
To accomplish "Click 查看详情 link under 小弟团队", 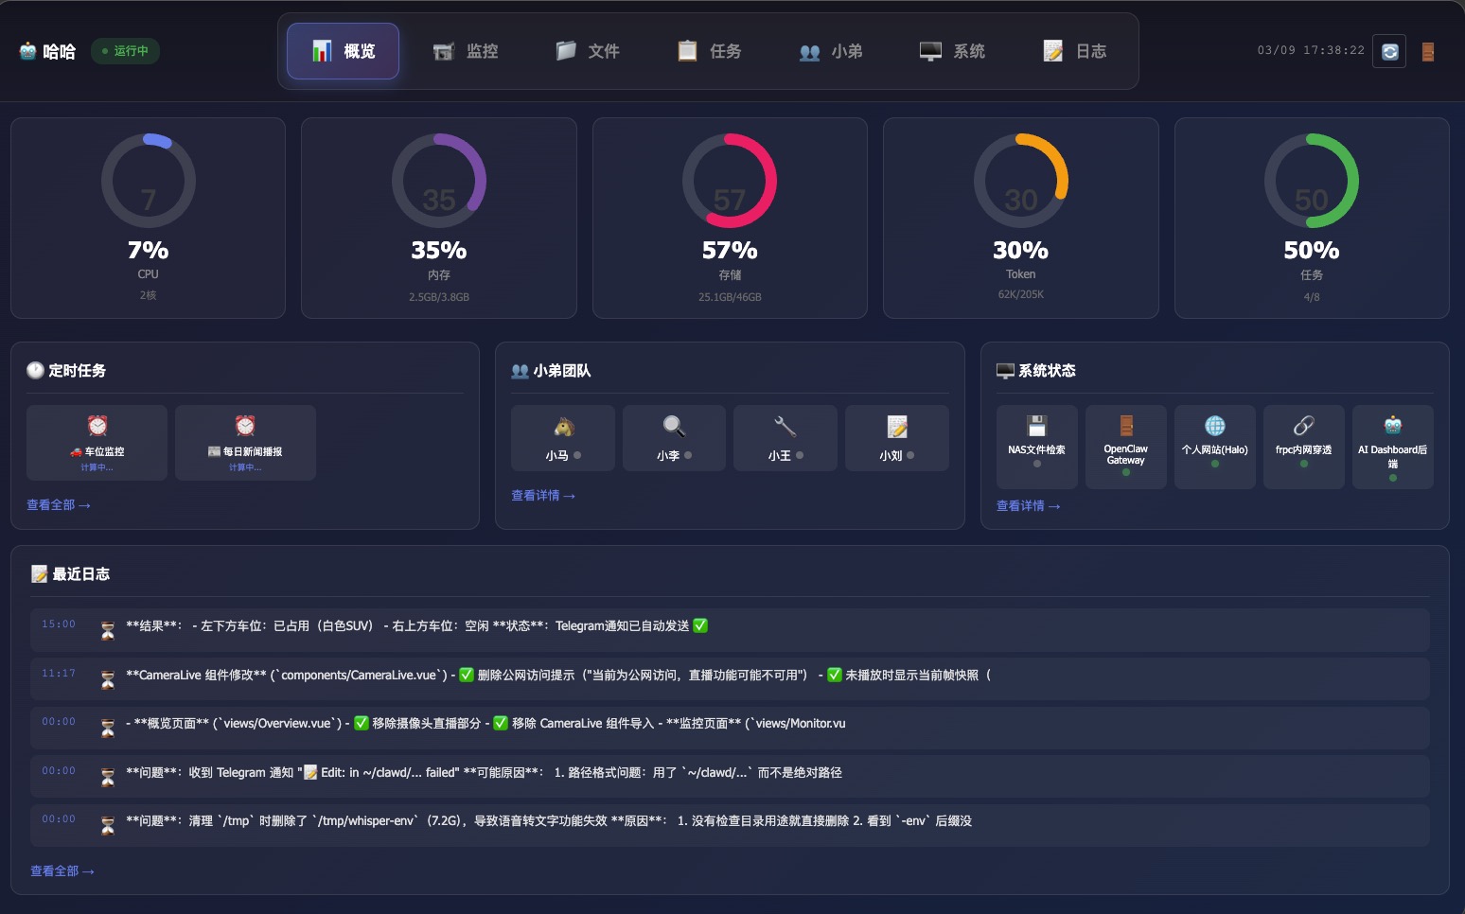I will (542, 496).
